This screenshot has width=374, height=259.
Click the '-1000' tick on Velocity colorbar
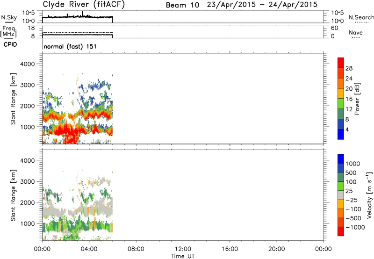(x=355, y=227)
